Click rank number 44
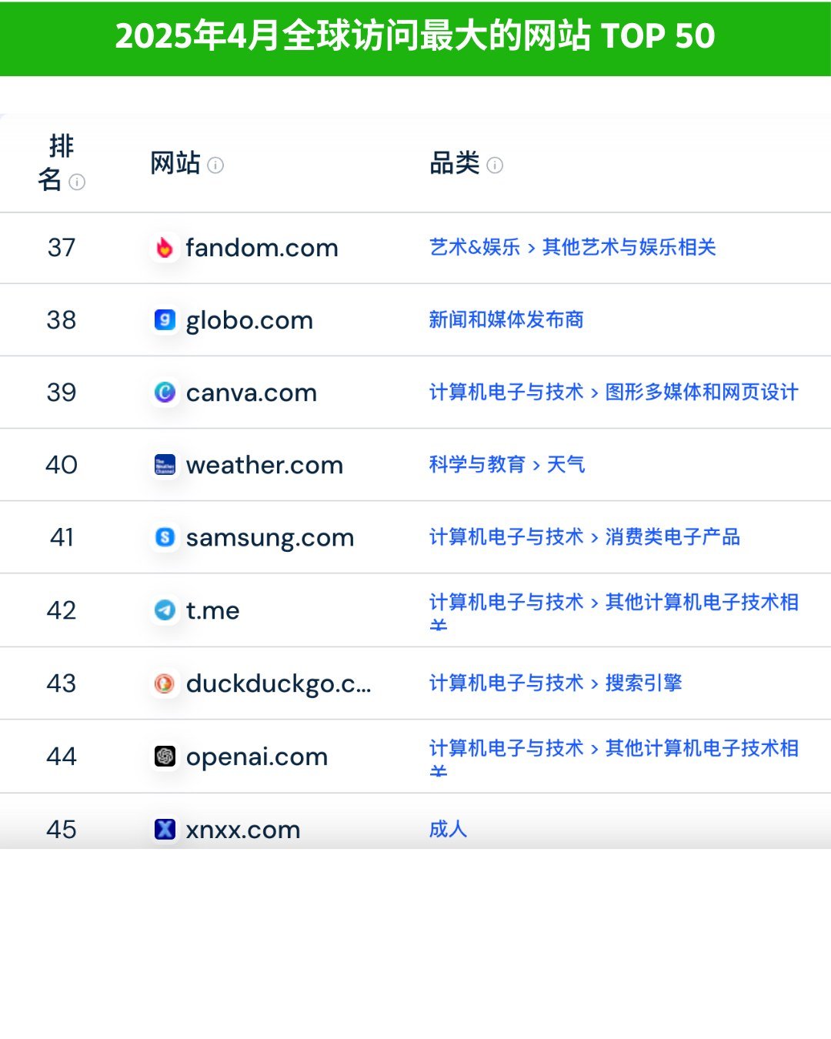831x1039 pixels. coord(62,757)
